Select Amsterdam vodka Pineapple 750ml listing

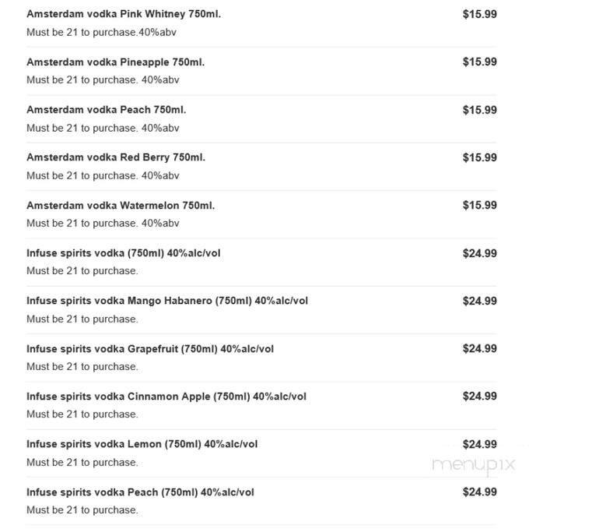pyautogui.click(x=115, y=62)
